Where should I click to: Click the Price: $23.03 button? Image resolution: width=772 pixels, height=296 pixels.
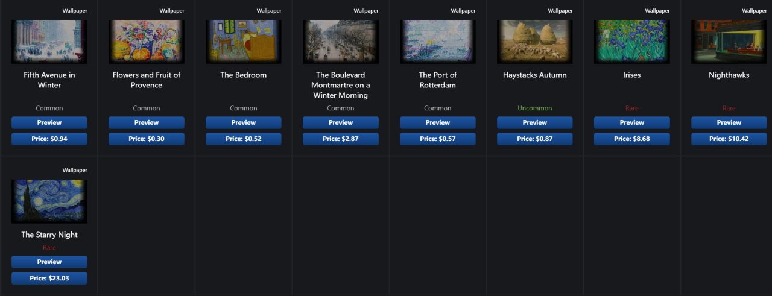[49, 278]
